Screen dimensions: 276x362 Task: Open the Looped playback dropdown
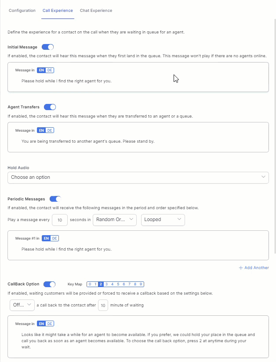pyautogui.click(x=163, y=220)
